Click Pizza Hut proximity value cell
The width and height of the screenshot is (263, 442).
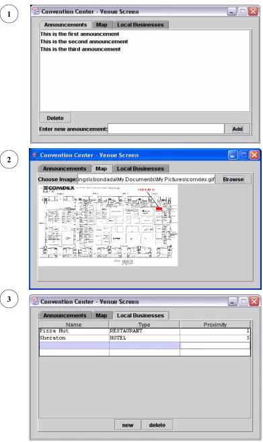tap(215, 331)
